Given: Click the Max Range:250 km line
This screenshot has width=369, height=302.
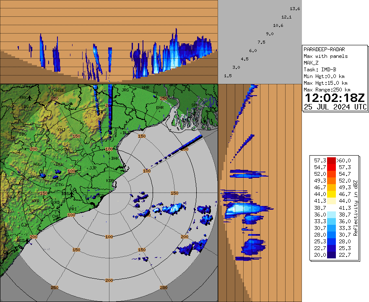Looking at the screenshot, I should [x=327, y=90].
